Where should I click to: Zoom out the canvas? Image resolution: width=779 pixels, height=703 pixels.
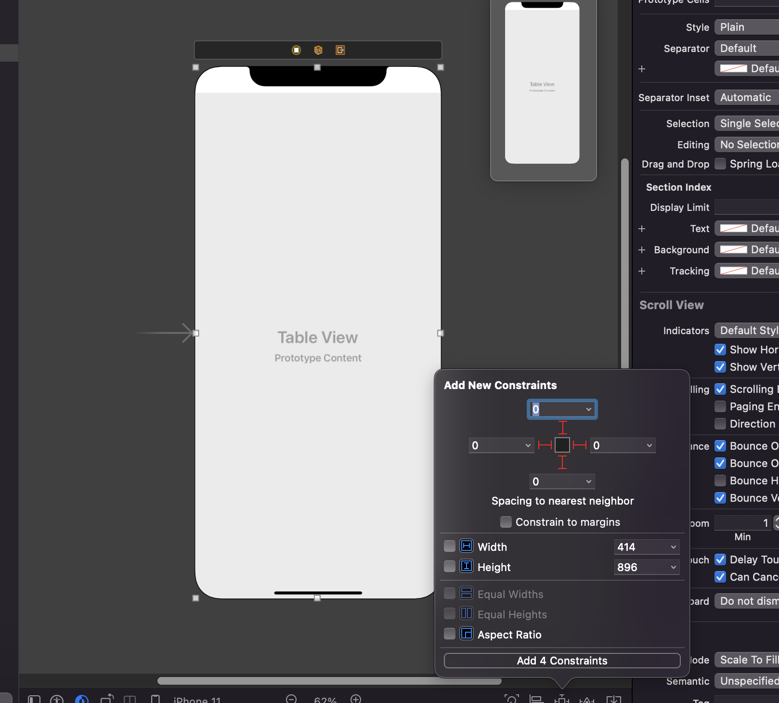point(291,699)
